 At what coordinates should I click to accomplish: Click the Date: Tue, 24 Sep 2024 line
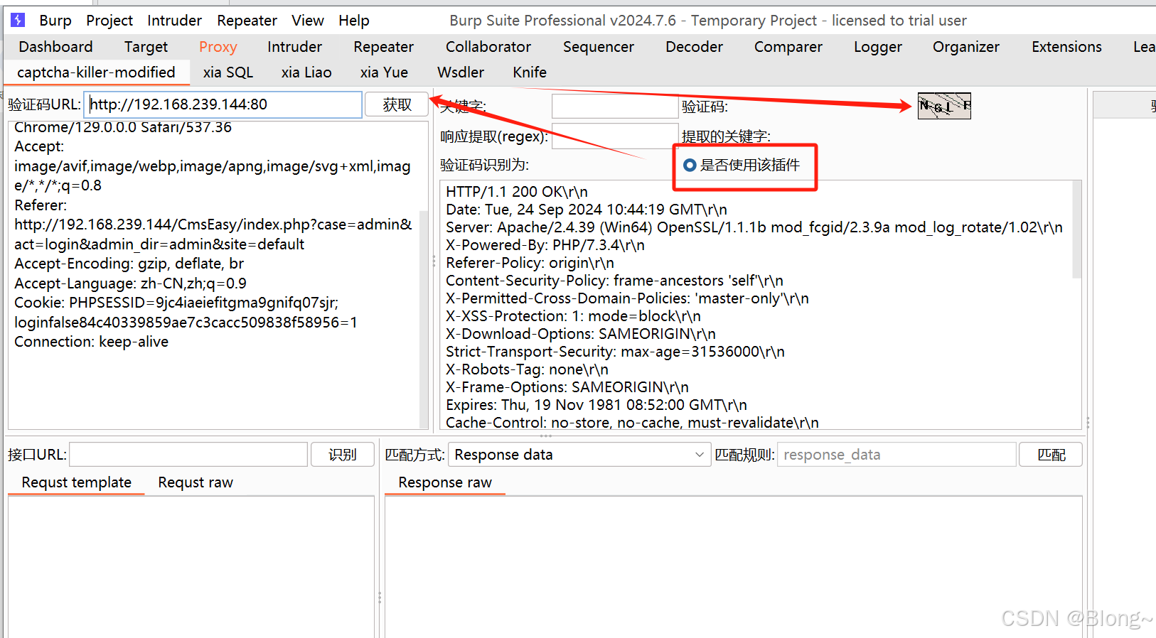587,210
